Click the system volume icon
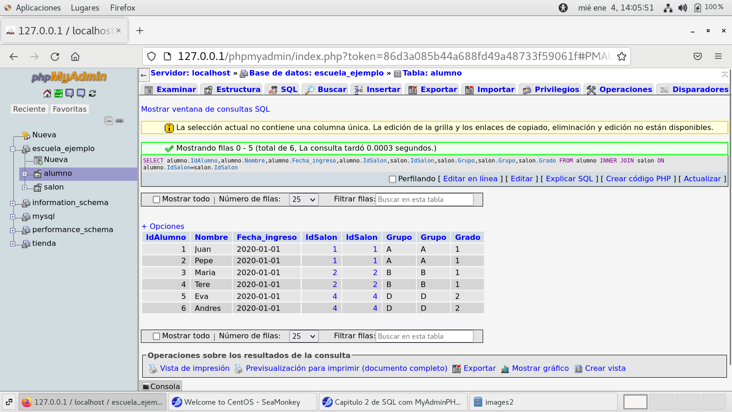The width and height of the screenshot is (732, 412). coord(683,8)
